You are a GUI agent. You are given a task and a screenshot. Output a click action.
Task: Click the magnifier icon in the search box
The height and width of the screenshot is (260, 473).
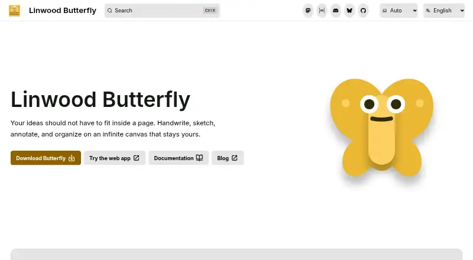click(x=110, y=11)
